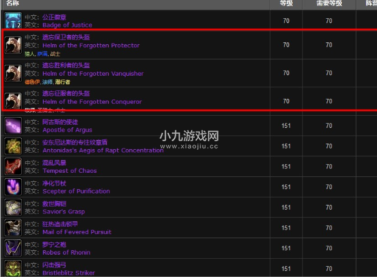Sort by the 名称 column header
This screenshot has width=377, height=277.
tap(13, 3)
